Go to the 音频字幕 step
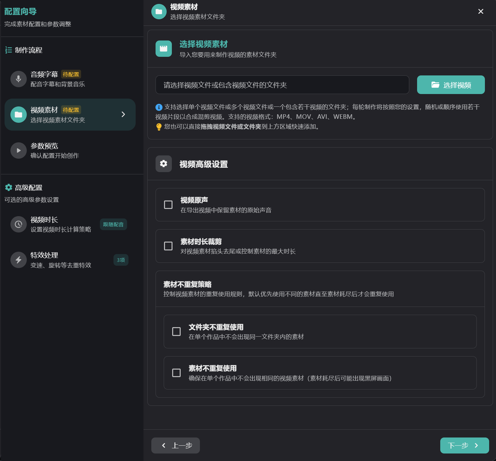The image size is (496, 461). [57, 79]
